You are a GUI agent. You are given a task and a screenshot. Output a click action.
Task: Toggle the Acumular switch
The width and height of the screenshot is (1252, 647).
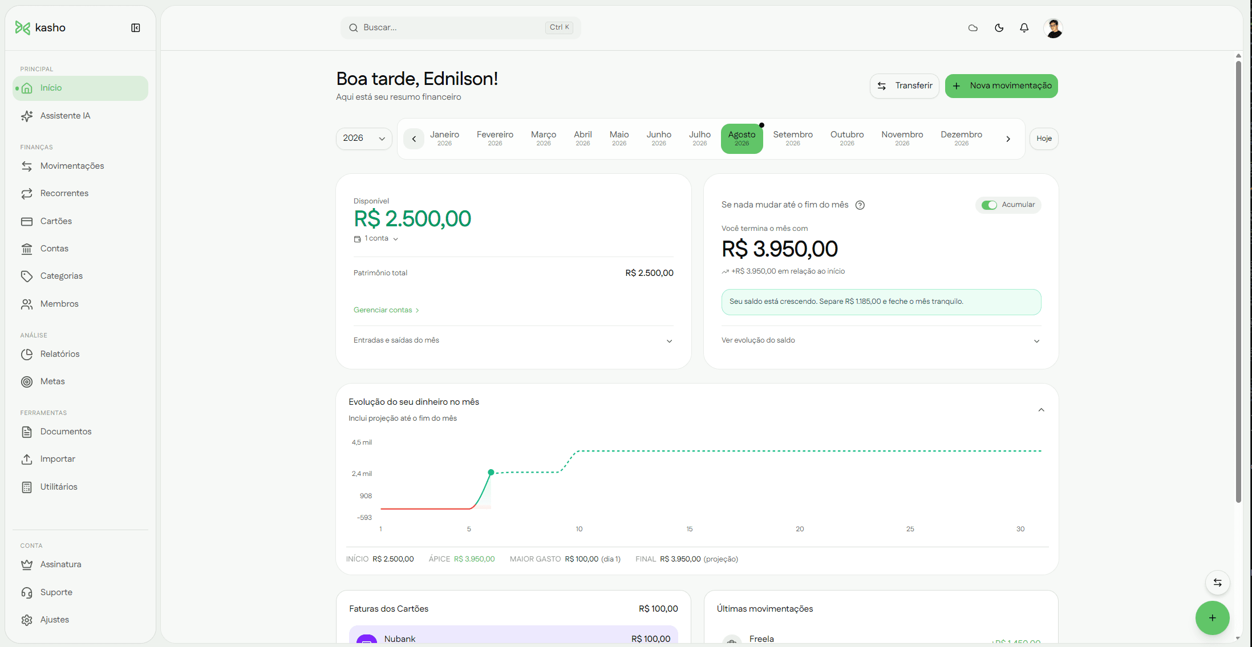(989, 205)
